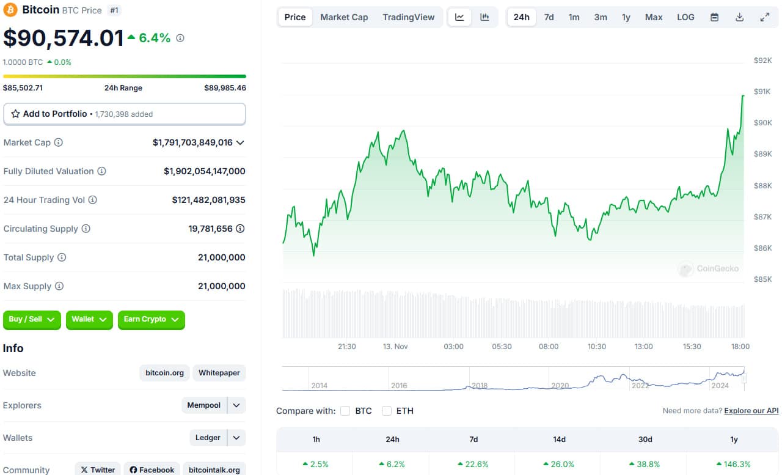This screenshot has height=475, width=782.
Task: Click the Max Supply info icon
Action: point(59,286)
